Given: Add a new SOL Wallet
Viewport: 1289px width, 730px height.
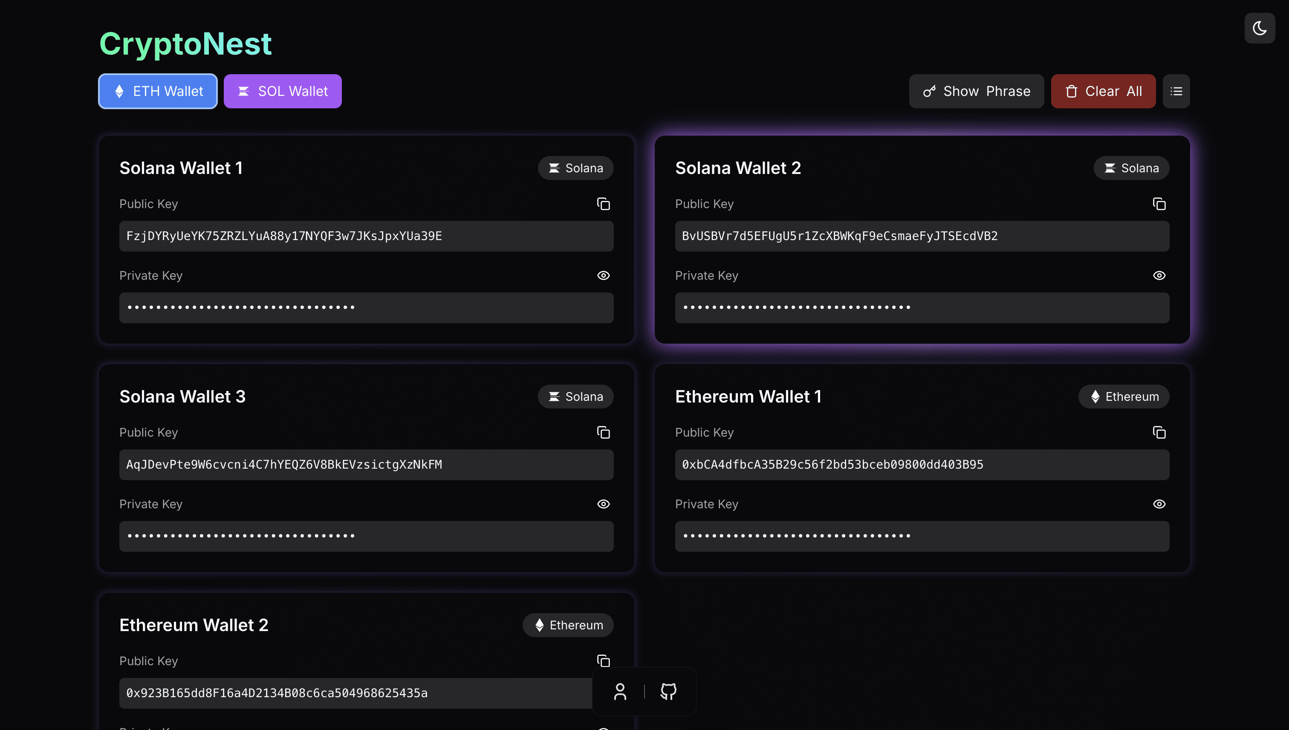Looking at the screenshot, I should click(x=283, y=91).
